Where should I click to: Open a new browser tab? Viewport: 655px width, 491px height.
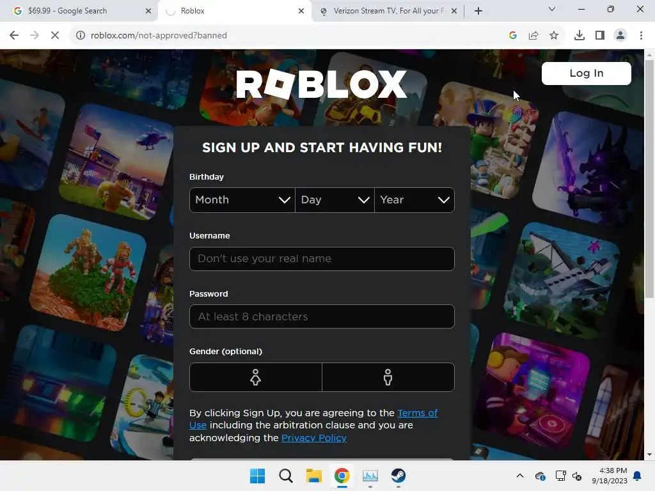point(478,11)
